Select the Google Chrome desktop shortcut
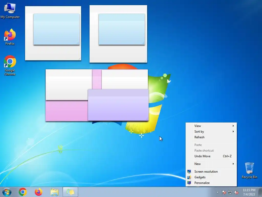The width and height of the screenshot is (262, 197). (x=10, y=65)
